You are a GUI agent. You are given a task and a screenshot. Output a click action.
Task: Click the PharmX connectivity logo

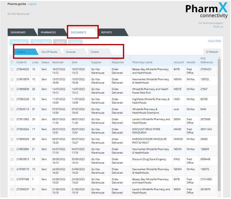point(206,11)
